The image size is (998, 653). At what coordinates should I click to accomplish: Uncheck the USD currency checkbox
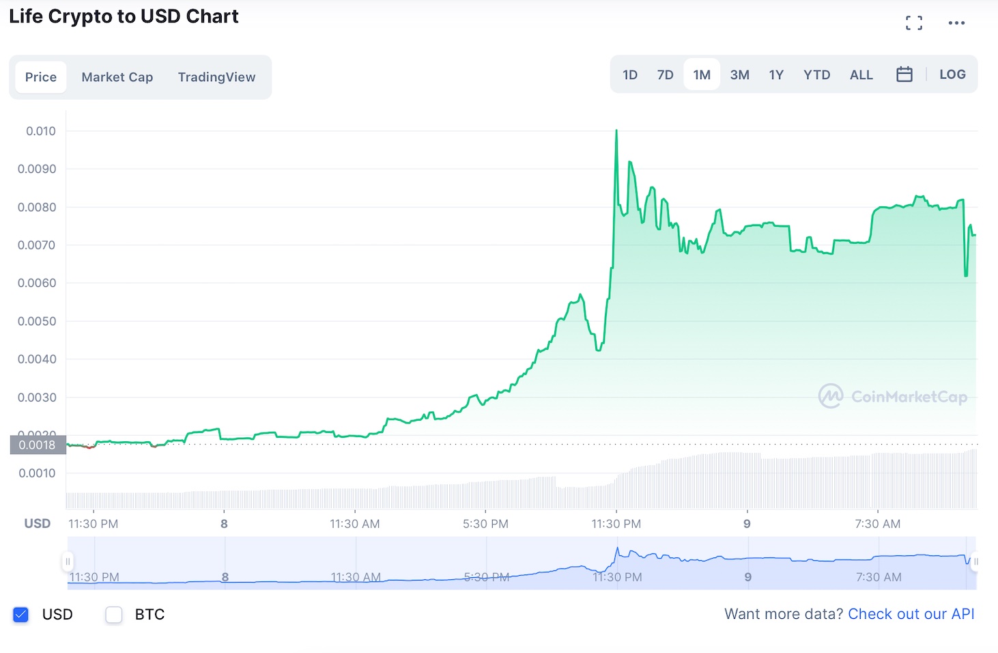click(20, 614)
